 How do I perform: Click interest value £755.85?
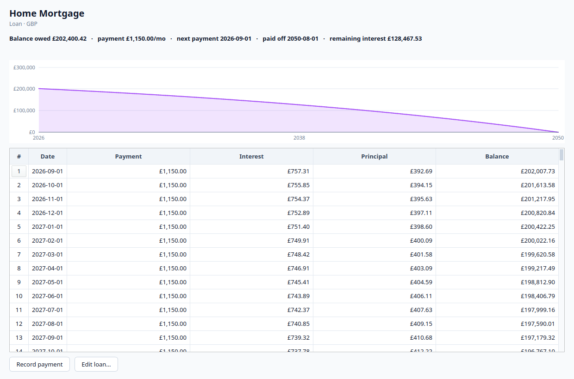(299, 185)
